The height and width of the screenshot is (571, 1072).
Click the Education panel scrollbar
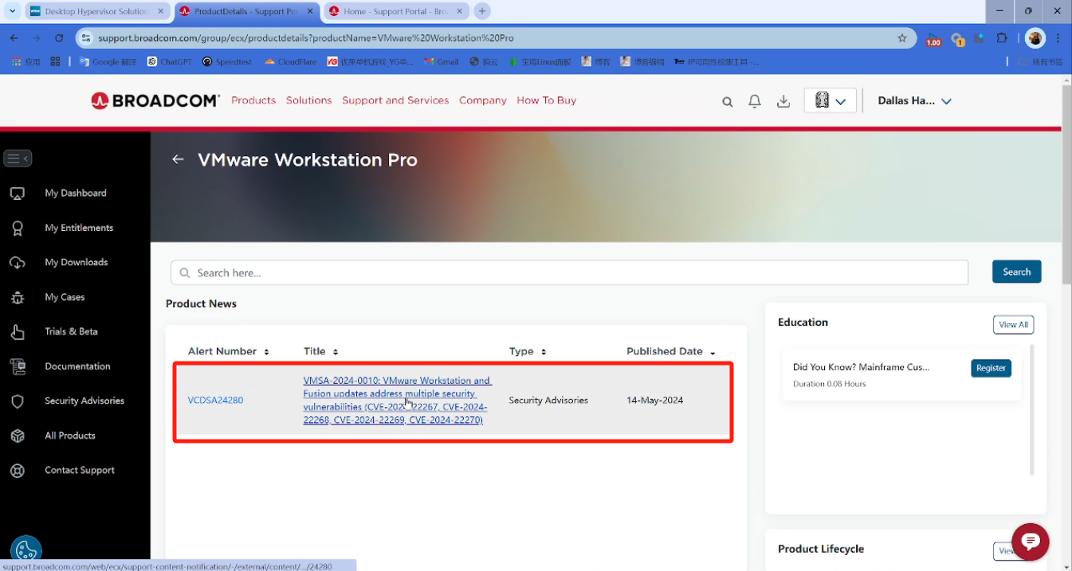[x=1031, y=409]
